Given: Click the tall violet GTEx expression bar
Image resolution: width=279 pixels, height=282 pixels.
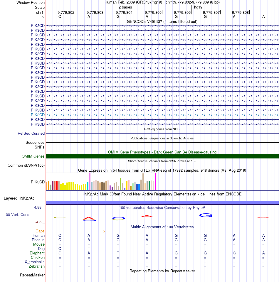Looking at the screenshot, I should [90, 181].
